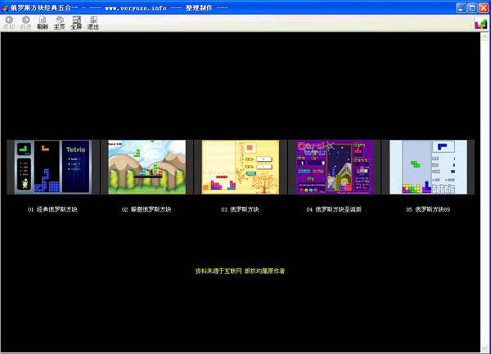Click the Refresh (刷新) toolbar icon

[x=43, y=23]
